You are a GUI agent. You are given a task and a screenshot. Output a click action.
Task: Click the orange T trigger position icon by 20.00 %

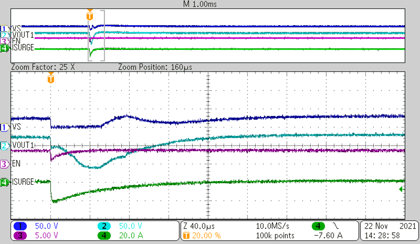[x=186, y=236]
